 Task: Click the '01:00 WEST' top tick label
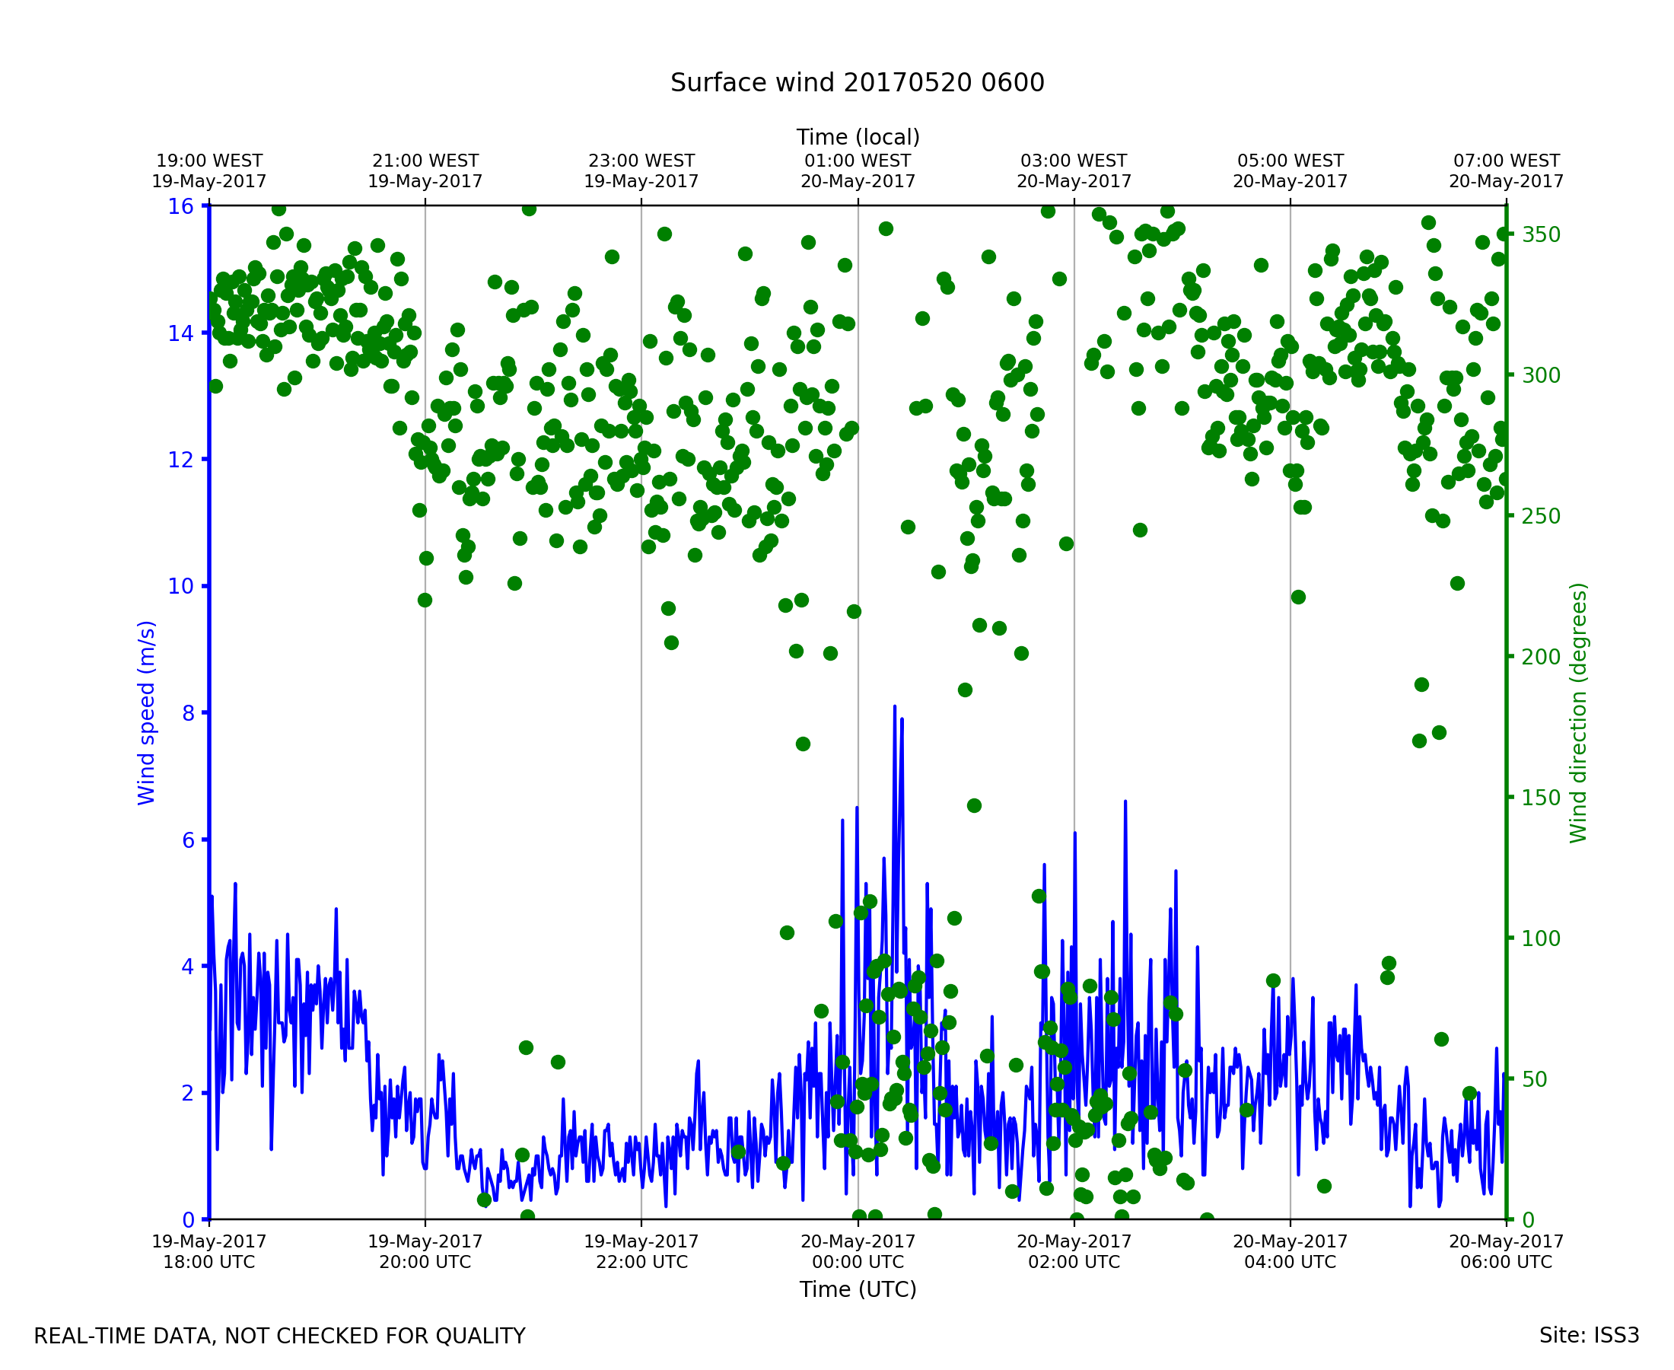(858, 161)
